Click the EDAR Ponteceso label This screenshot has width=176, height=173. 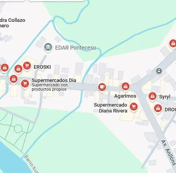[x=75, y=48]
